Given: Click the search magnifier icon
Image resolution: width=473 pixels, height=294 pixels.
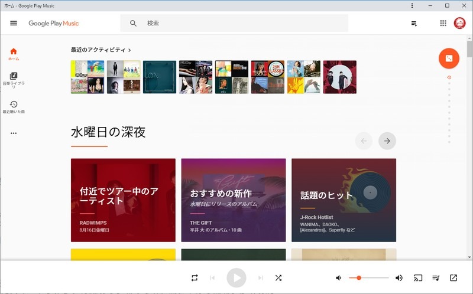Looking at the screenshot, I should (133, 23).
